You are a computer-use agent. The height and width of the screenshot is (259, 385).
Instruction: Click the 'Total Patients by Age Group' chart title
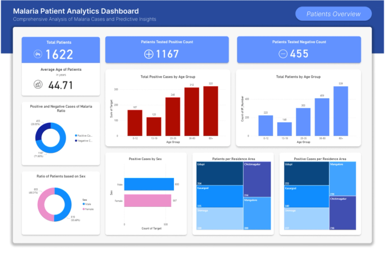[x=298, y=77]
